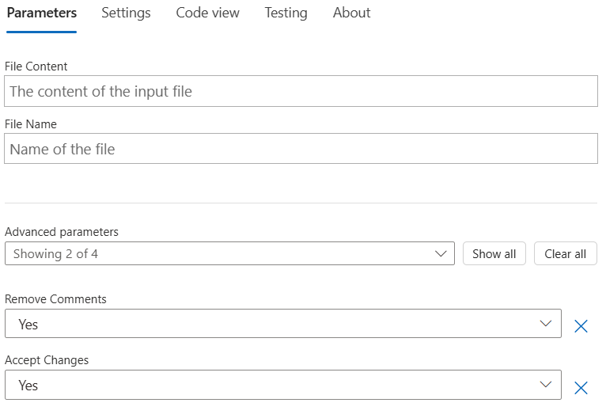Click the Advanced parameters label

(x=62, y=232)
